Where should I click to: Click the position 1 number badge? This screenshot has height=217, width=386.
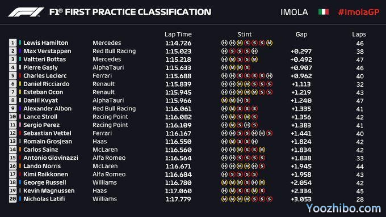[13, 42]
